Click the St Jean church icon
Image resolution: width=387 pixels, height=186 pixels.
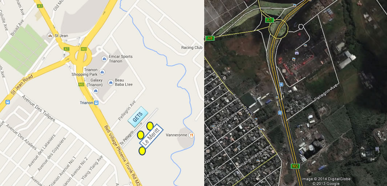point(51,36)
